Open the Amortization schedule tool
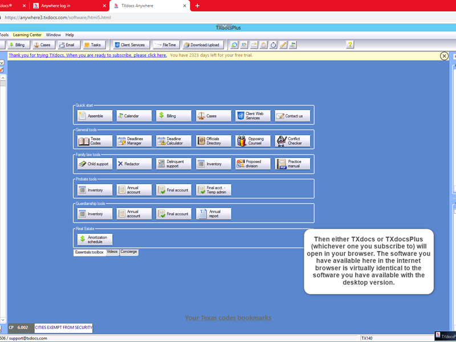Screen dimensions: 456x342 [x=95, y=239]
